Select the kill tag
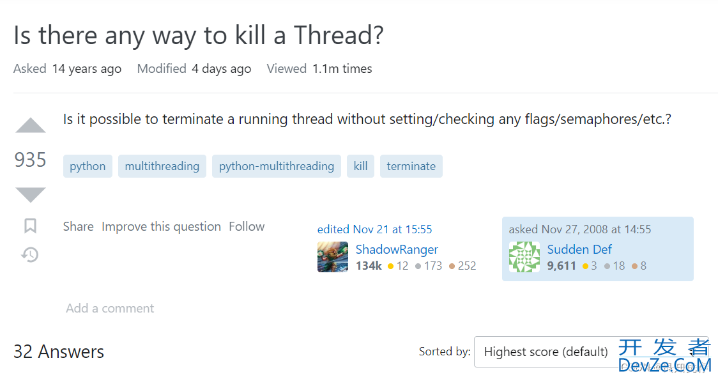Image resolution: width=718 pixels, height=379 pixels. click(360, 166)
